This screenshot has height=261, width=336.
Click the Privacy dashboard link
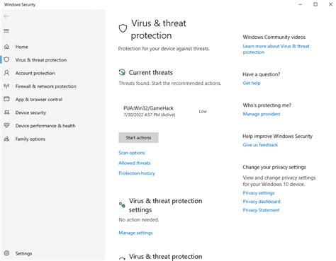[262, 202]
